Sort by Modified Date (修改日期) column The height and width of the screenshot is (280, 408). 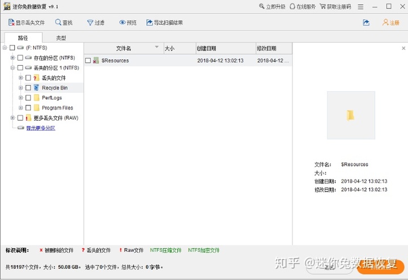click(274, 48)
